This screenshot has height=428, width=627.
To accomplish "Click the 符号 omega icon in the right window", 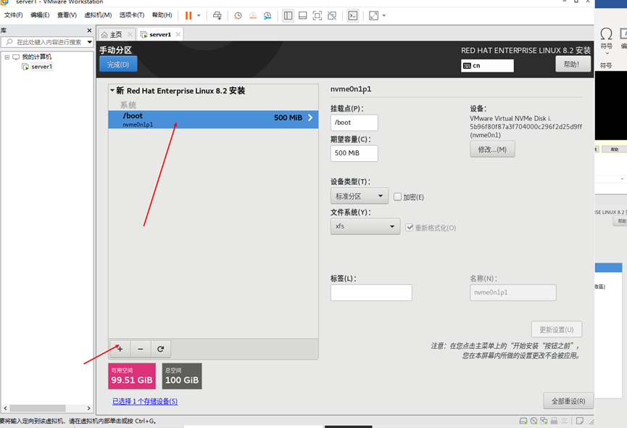I will coord(606,33).
